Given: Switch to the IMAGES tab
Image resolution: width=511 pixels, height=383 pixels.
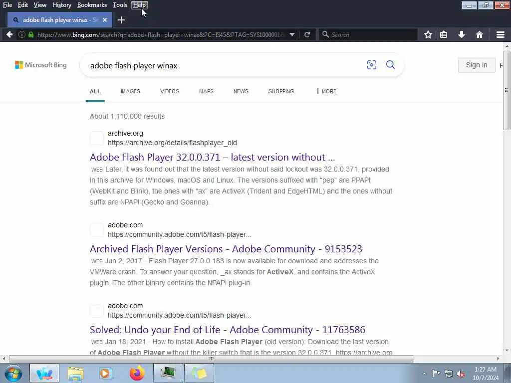Looking at the screenshot, I should coord(130,91).
